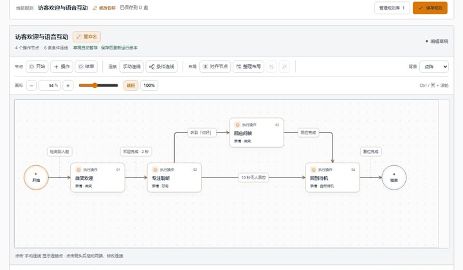Screen dimensions: 463x270
Task: Add a 结束 node from toolbar
Action: [x=86, y=67]
